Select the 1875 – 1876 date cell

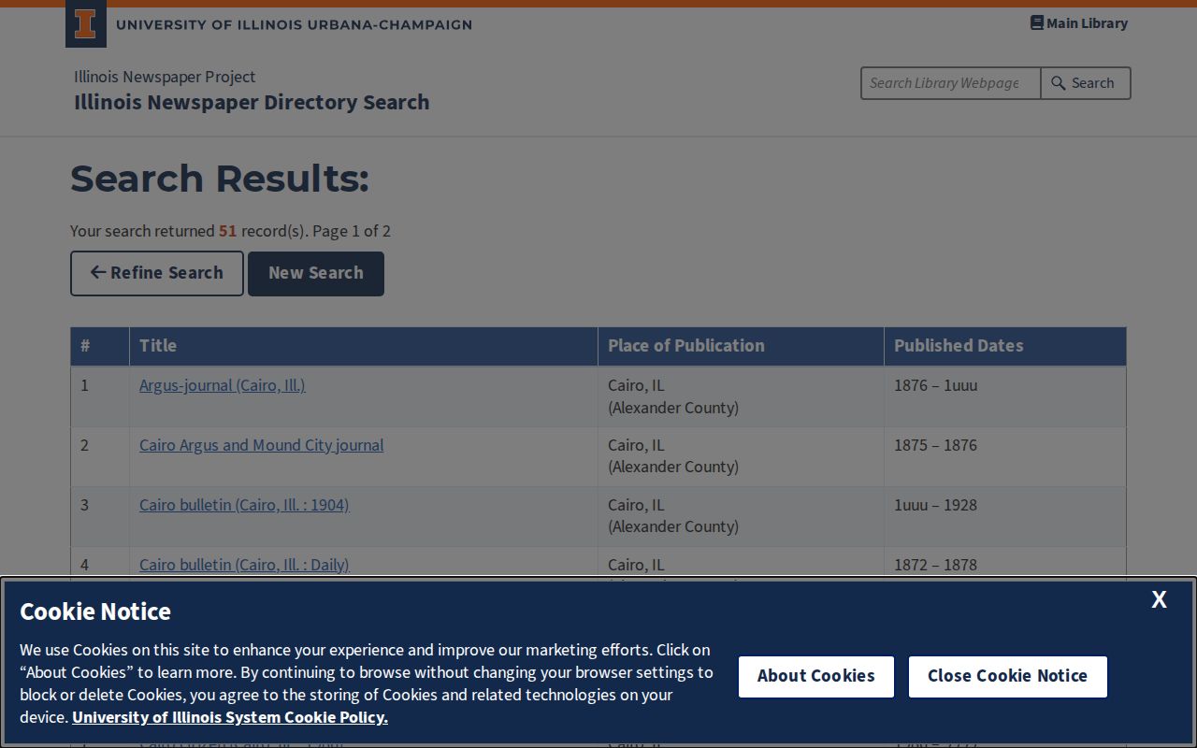(1005, 456)
